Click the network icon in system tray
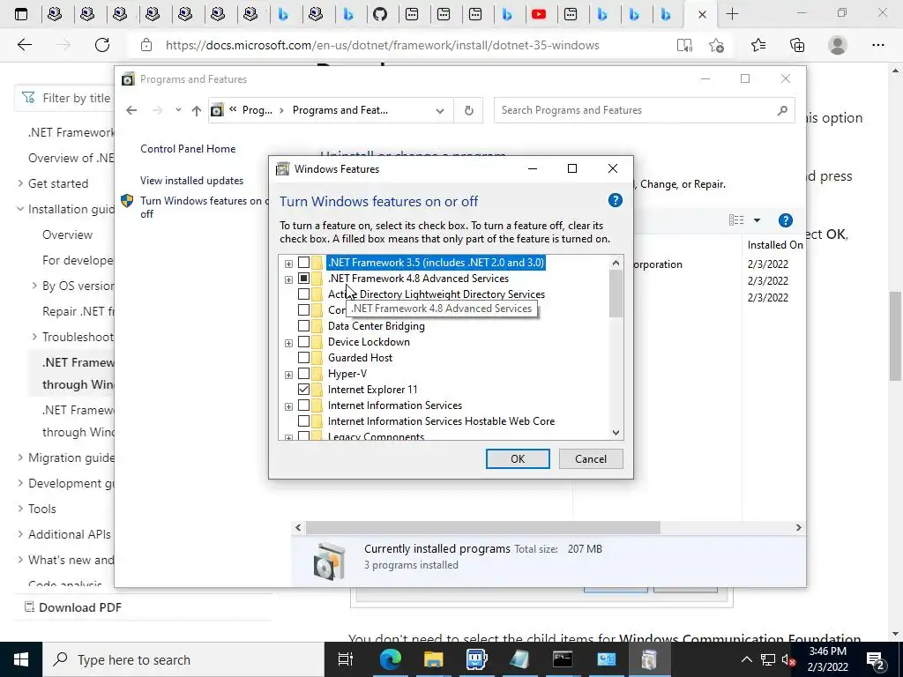This screenshot has width=903, height=677. 768,659
